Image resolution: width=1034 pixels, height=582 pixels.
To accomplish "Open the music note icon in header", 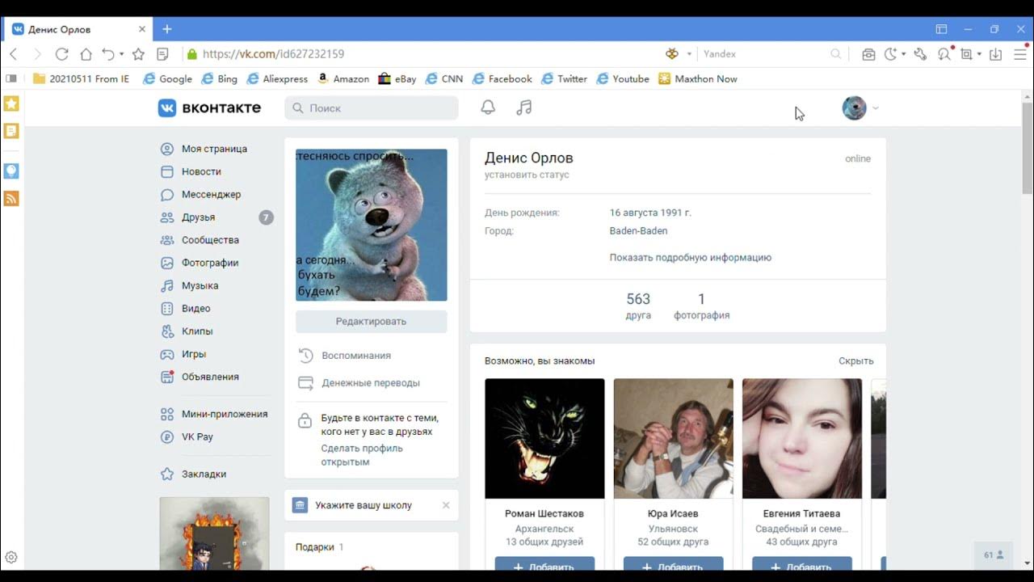I will click(x=524, y=108).
